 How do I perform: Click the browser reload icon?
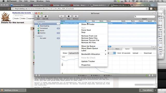(x=9, y=9)
